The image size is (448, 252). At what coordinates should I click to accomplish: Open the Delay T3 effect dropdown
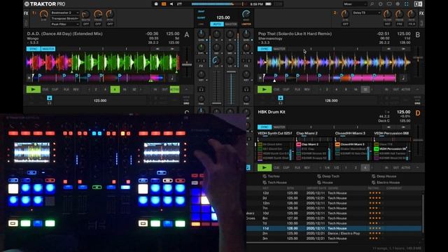tap(367, 13)
